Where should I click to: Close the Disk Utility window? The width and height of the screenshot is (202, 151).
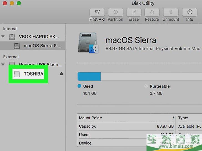(x=5, y=3)
